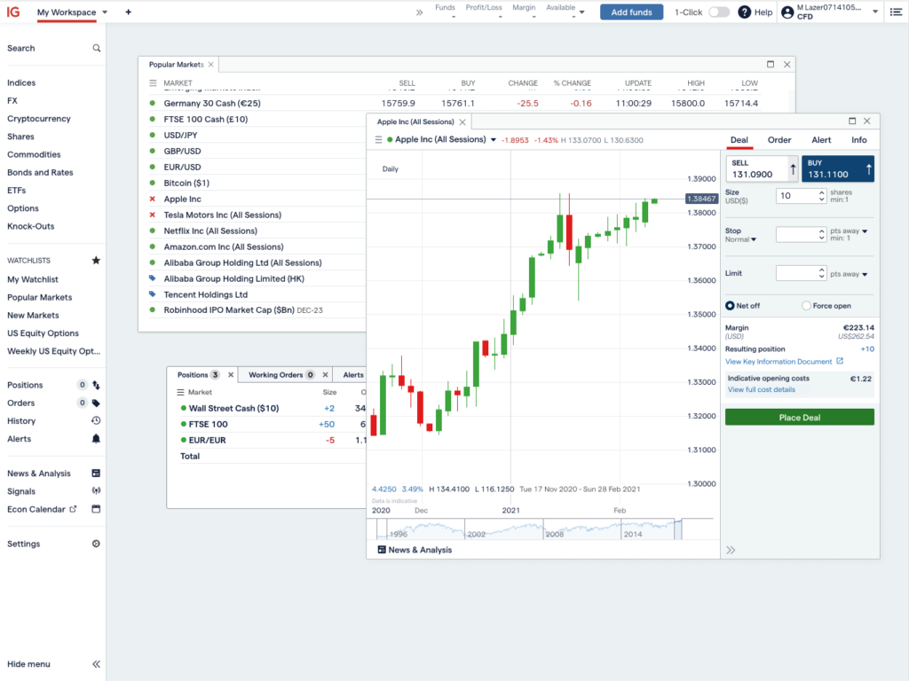Viewport: 909px width, 681px height.
Task: Open View full cost details link
Action: click(x=761, y=390)
